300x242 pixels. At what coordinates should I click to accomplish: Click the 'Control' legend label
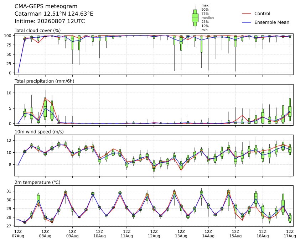pyautogui.click(x=262, y=14)
